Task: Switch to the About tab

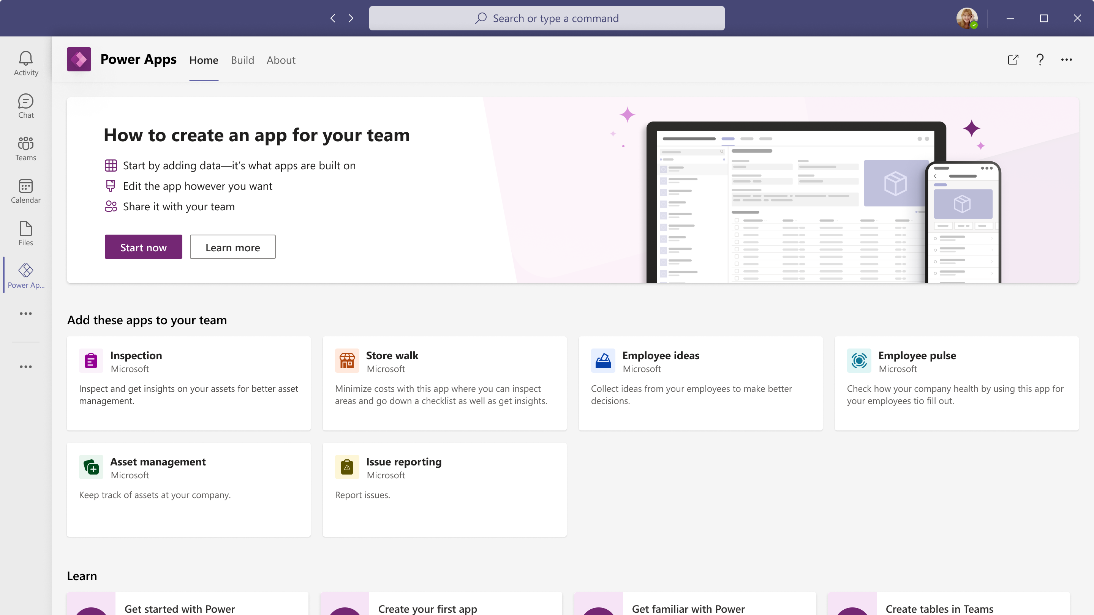Action: pos(281,60)
